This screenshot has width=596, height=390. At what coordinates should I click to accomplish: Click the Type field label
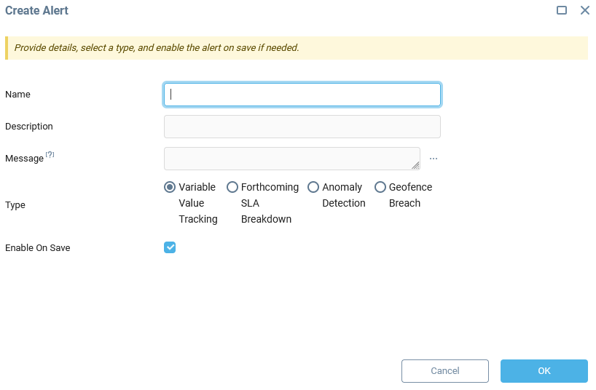[15, 205]
